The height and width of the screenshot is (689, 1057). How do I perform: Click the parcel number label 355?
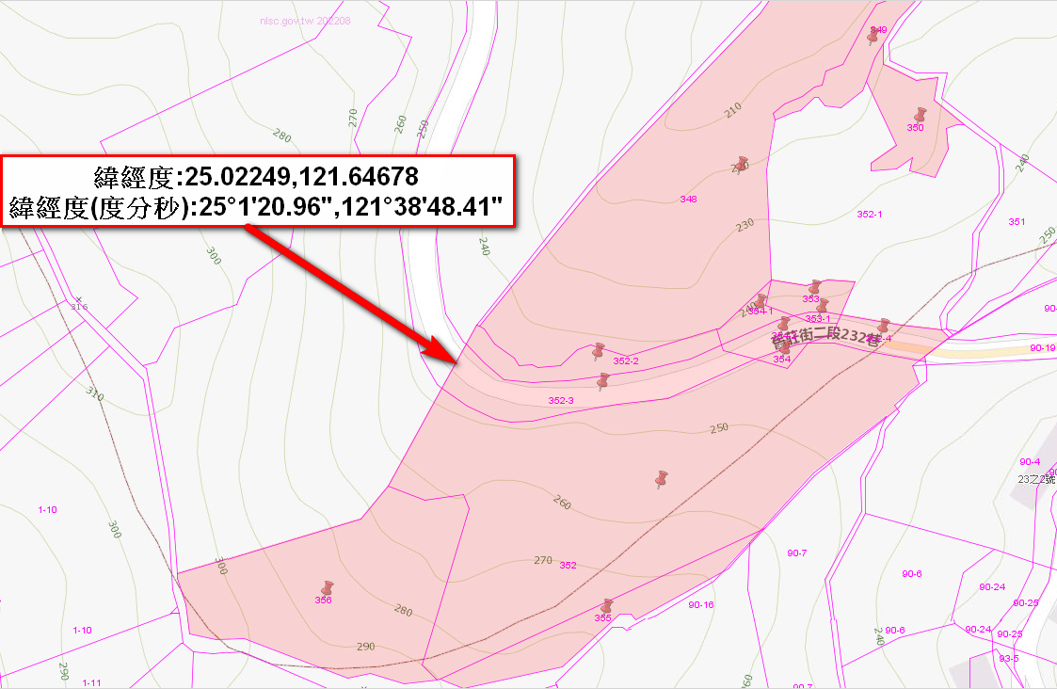tap(602, 618)
